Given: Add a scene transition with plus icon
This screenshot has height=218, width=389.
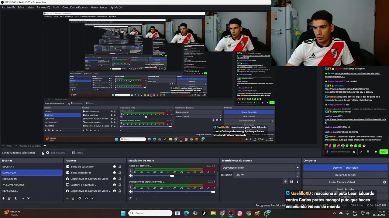Looking at the screenshot, I should click(285, 181).
